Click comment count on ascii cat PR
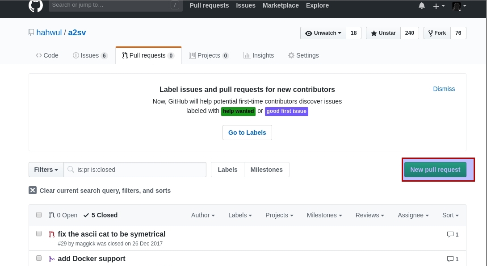 [x=453, y=234]
